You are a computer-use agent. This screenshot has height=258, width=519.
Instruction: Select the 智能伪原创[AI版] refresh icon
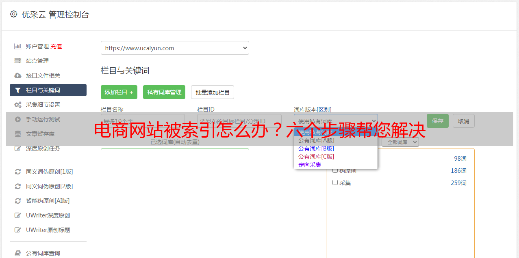[18, 201]
